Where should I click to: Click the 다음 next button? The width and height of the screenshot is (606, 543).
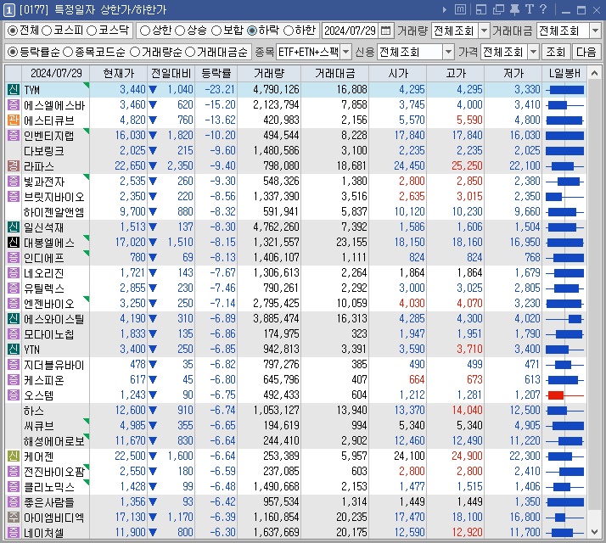pos(586,52)
